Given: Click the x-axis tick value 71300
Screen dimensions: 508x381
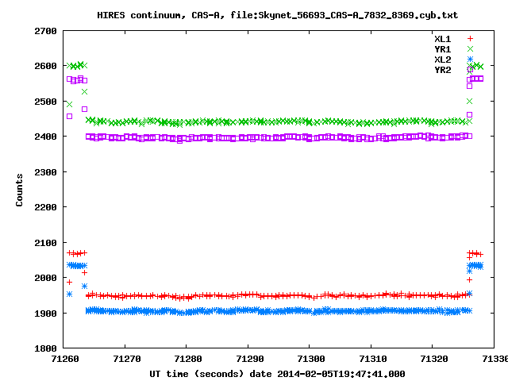Looking at the screenshot, I should 311,359.
